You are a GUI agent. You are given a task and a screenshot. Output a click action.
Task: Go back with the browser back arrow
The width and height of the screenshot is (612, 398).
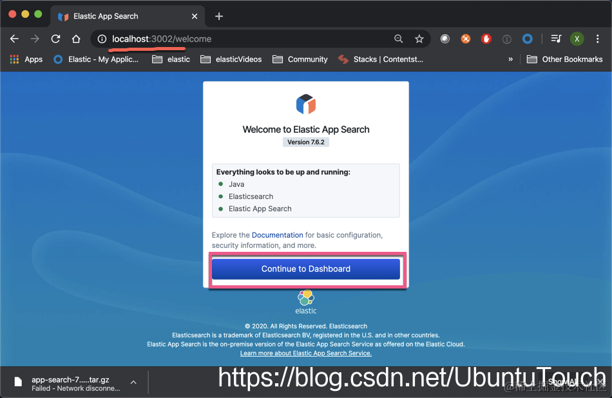click(14, 39)
